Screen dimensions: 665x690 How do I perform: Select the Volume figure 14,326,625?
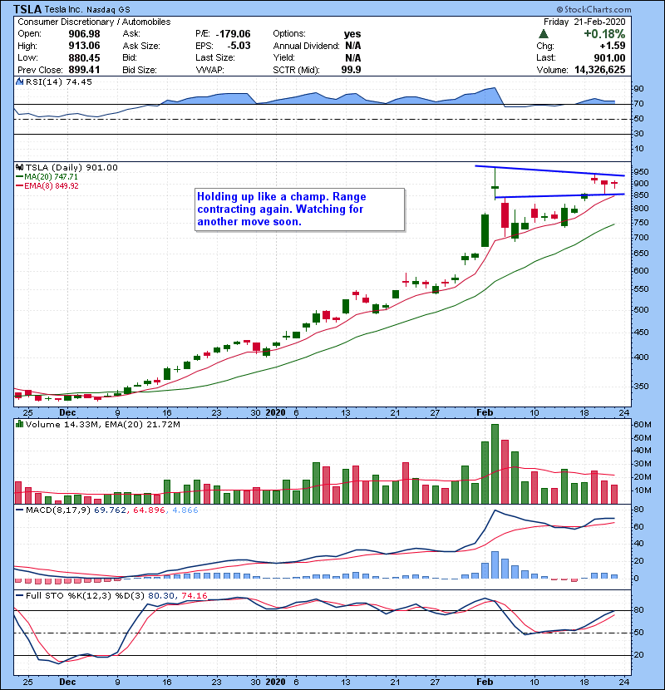tap(600, 70)
